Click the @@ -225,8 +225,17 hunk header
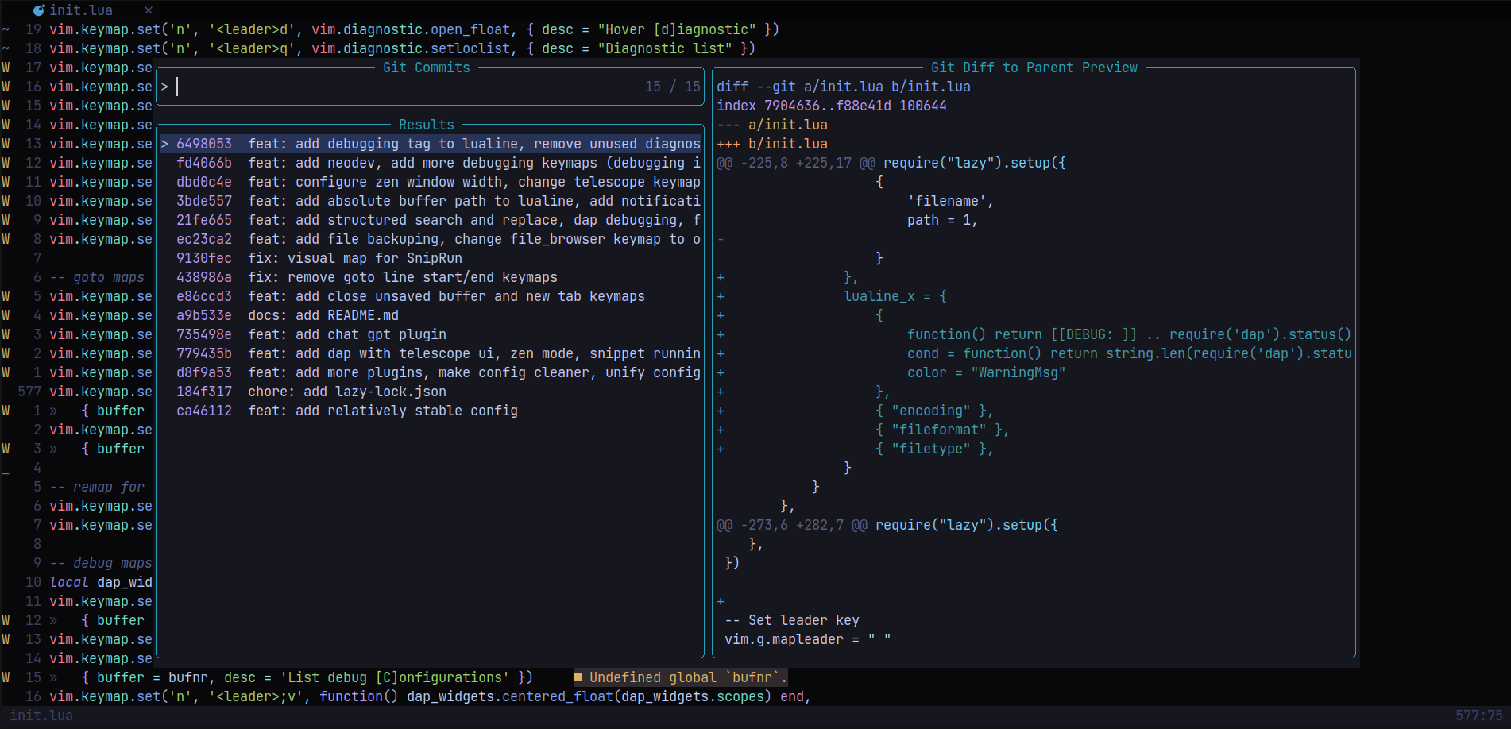 (x=891, y=163)
